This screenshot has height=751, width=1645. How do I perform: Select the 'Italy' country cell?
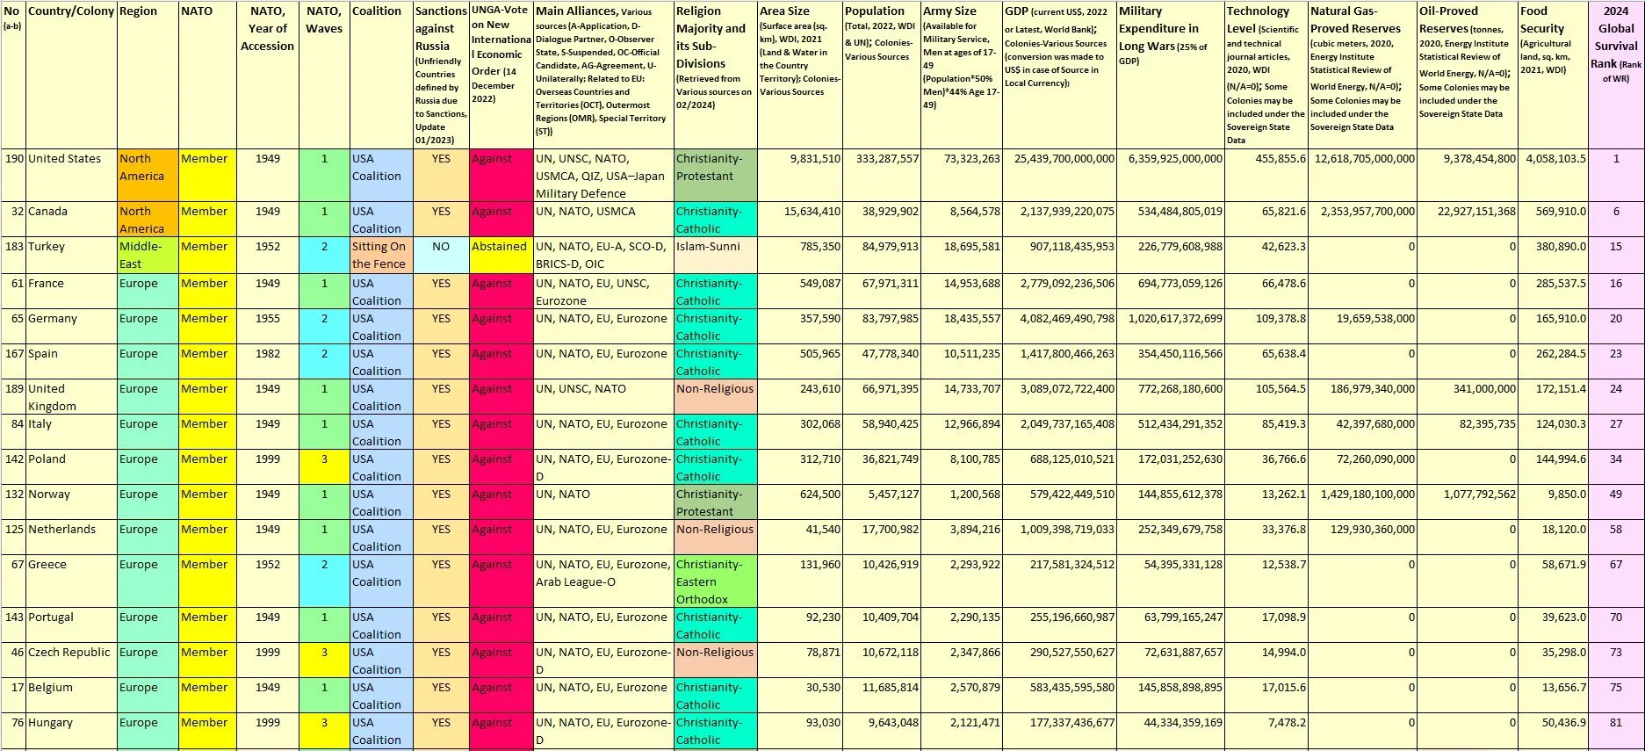point(71,432)
